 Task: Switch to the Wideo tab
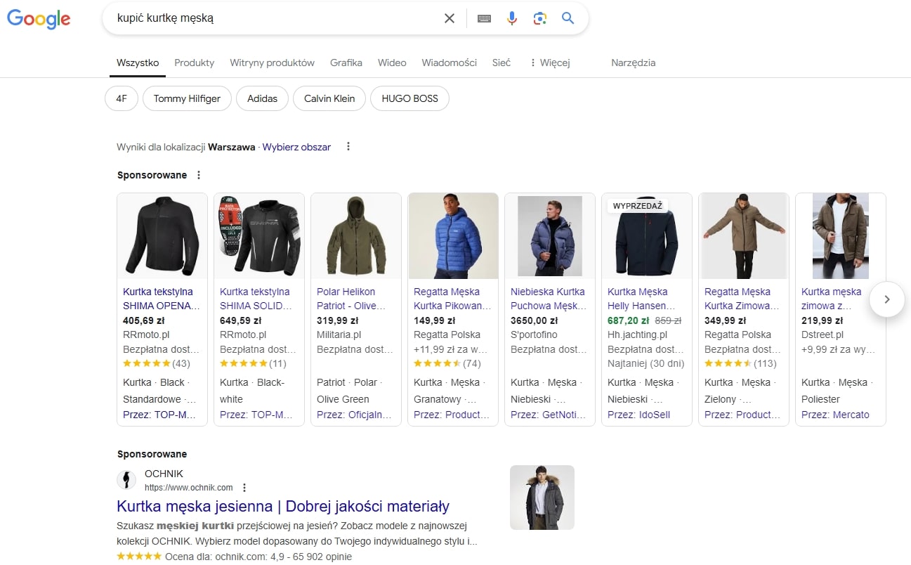tap(392, 63)
